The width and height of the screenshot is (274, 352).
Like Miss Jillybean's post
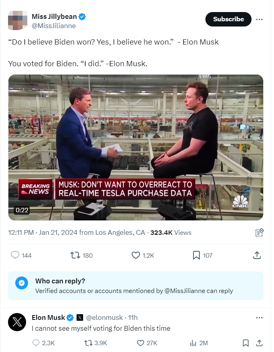(x=136, y=255)
